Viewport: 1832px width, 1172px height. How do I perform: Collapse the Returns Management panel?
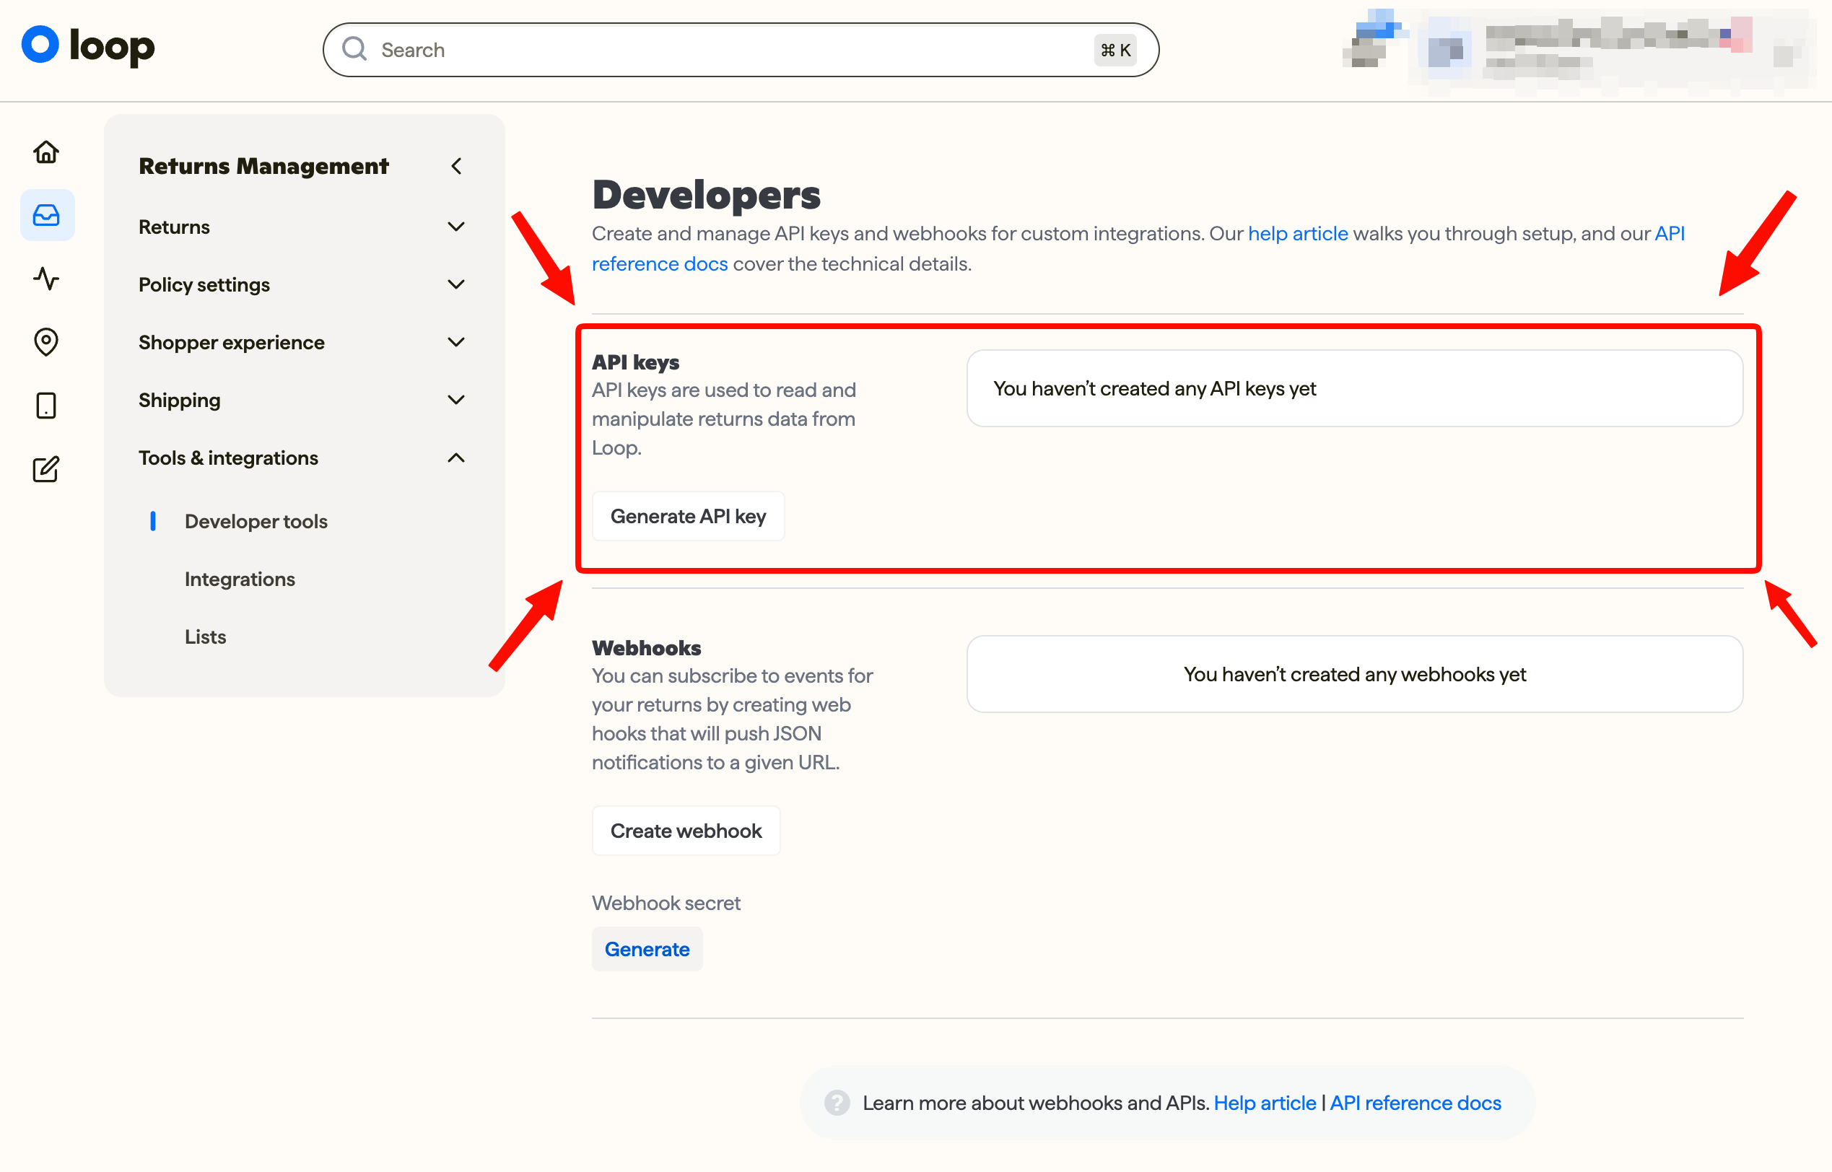point(456,166)
